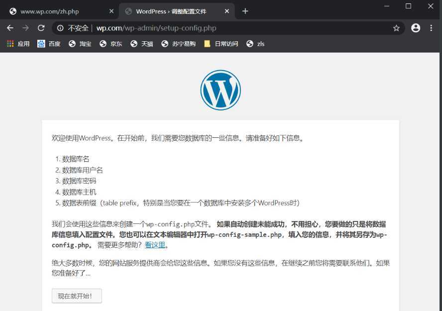Close the www.wp.com/zh.php tab
The width and height of the screenshot is (442, 311).
(111, 11)
